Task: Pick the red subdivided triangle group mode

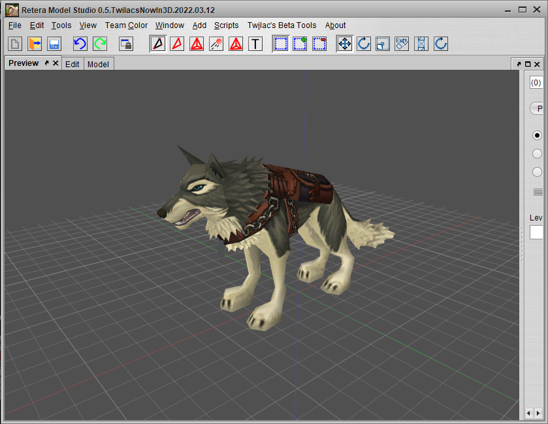Action: (x=197, y=44)
